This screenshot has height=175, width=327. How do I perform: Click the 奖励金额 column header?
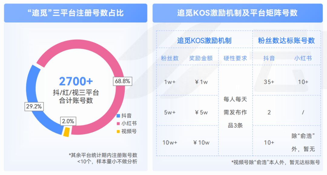point(201,58)
